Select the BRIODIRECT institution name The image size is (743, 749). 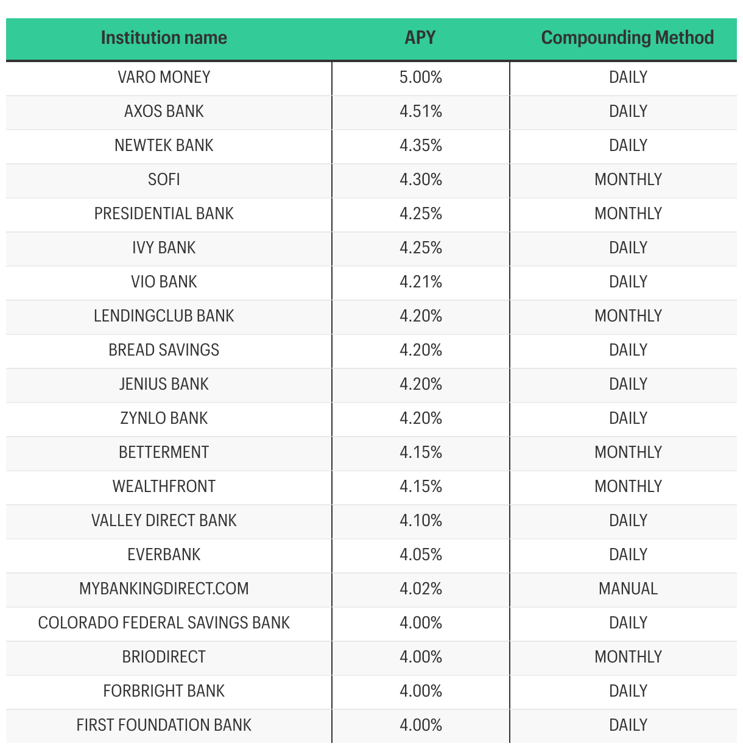coord(164,657)
